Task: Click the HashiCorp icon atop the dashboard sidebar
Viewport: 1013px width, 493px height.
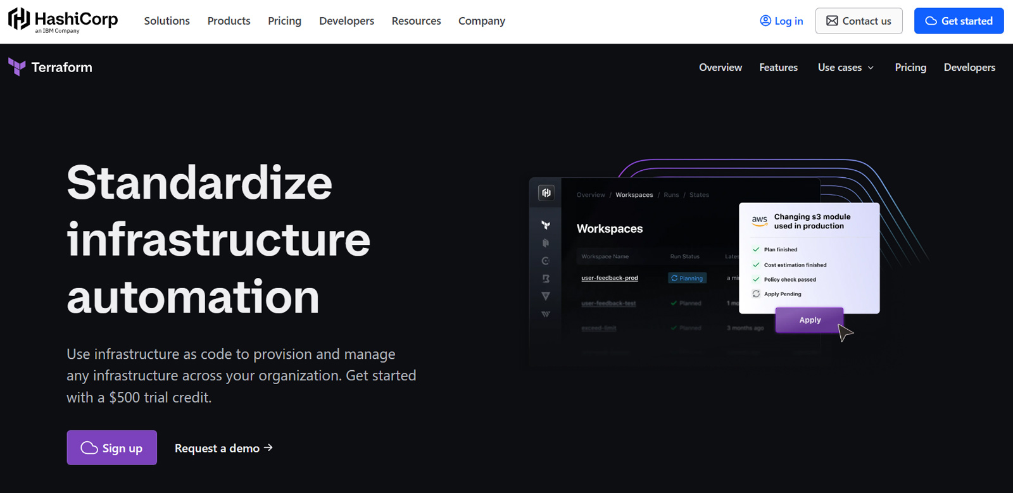Action: pos(546,193)
